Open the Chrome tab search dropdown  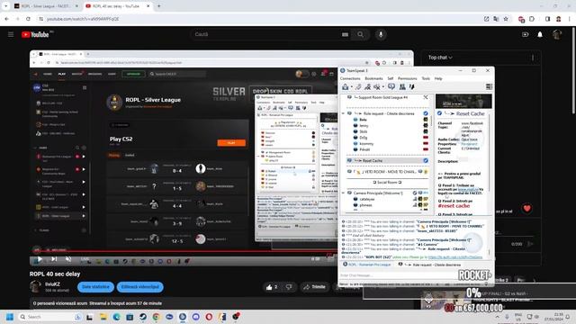(x=6, y=6)
